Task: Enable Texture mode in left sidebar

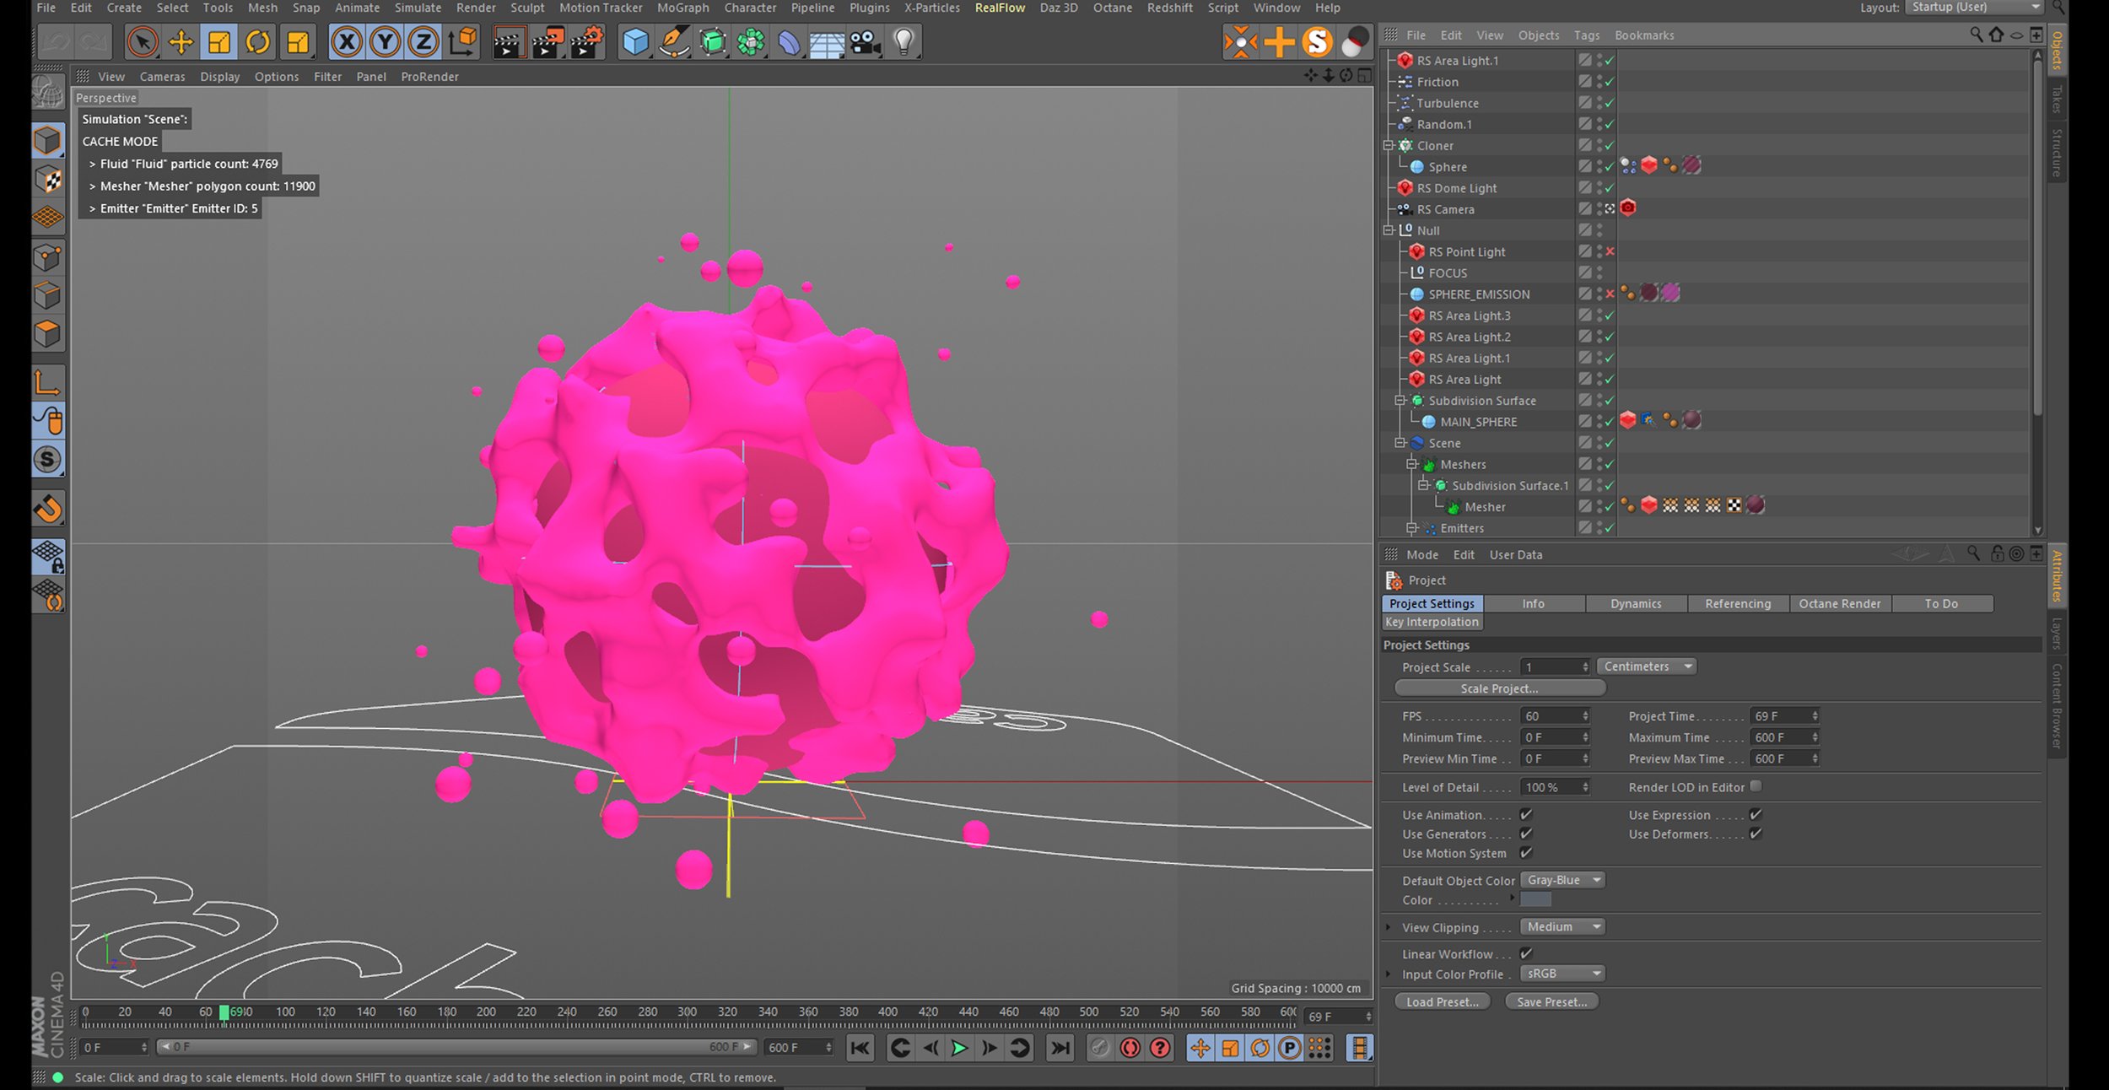Action: tap(48, 180)
